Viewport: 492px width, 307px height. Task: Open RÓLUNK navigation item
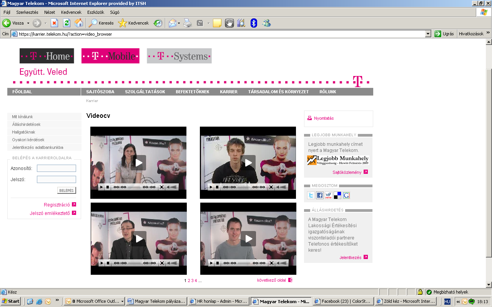pyautogui.click(x=328, y=92)
